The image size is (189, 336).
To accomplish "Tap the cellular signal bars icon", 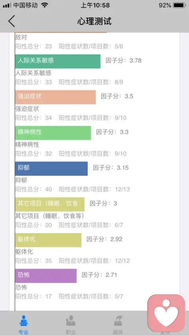I will click(x=7, y=6).
